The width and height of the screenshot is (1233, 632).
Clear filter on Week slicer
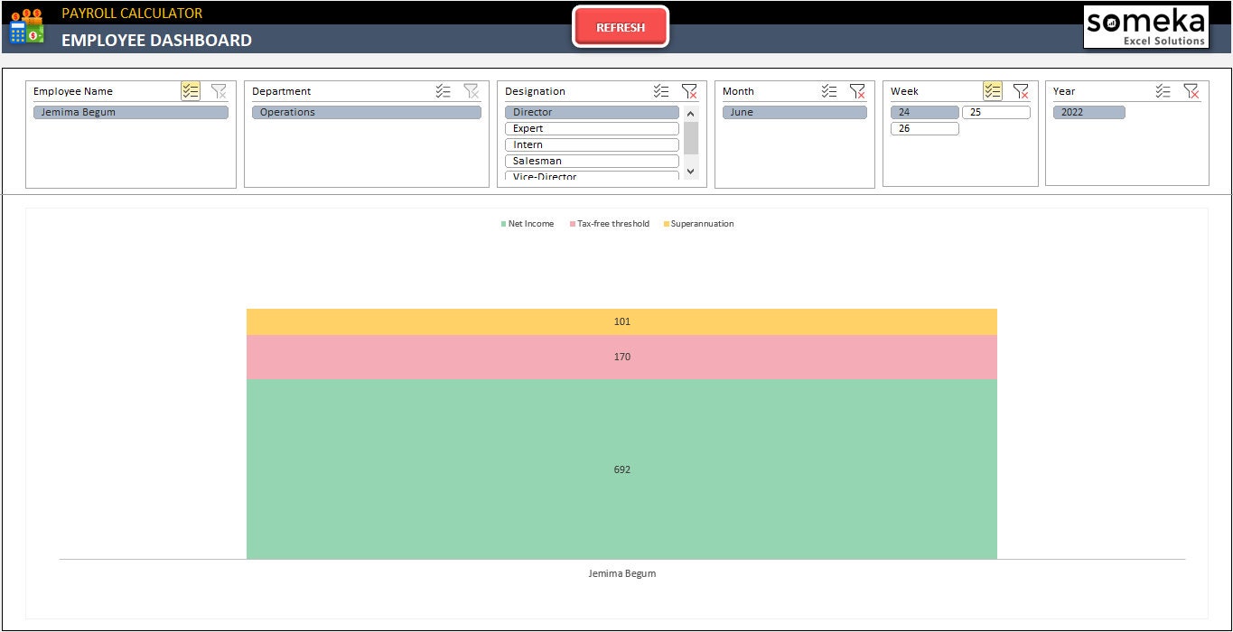click(x=1021, y=90)
